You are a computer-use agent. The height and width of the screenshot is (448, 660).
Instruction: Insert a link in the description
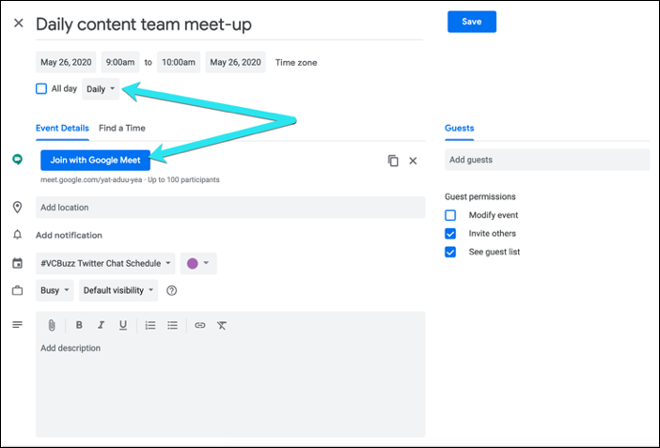pos(200,325)
